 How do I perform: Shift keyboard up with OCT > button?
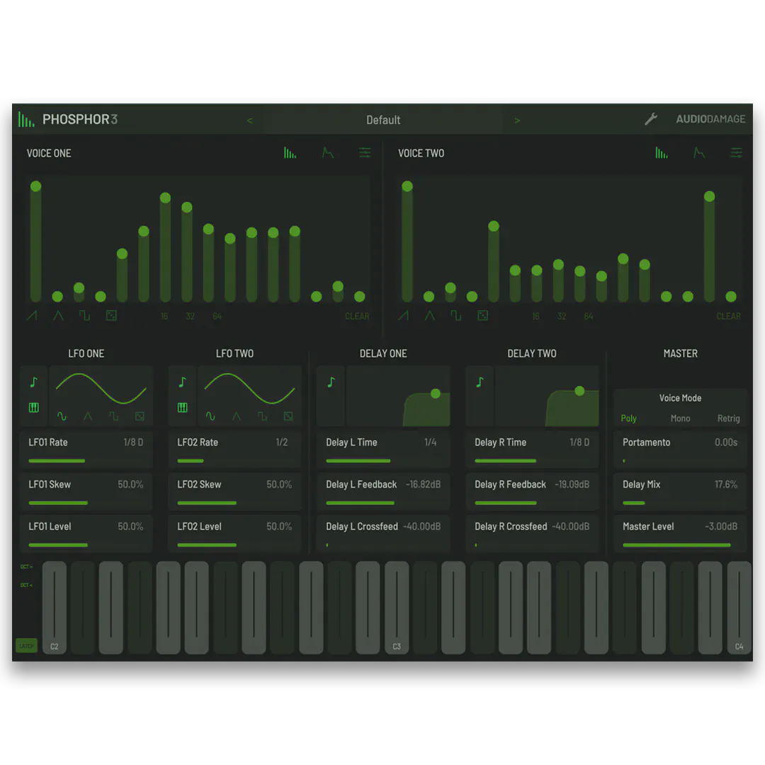[x=26, y=567]
